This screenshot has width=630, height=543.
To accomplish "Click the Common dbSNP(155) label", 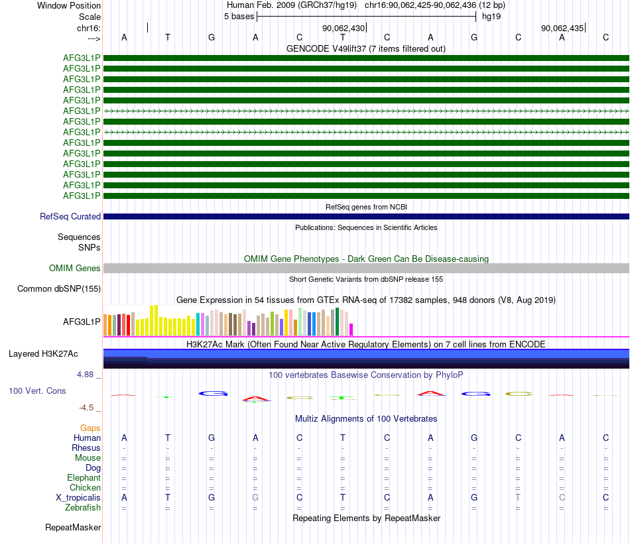I will [58, 289].
